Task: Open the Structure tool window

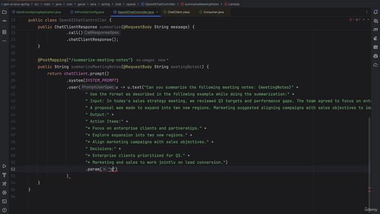Action: [x=4, y=32]
